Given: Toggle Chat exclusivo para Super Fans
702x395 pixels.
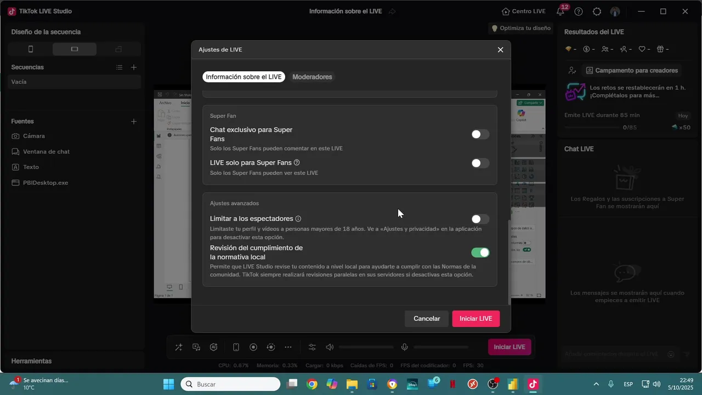Looking at the screenshot, I should tap(480, 134).
